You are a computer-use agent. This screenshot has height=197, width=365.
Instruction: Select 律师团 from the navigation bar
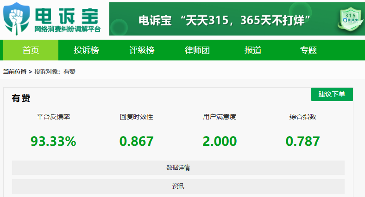(197, 50)
